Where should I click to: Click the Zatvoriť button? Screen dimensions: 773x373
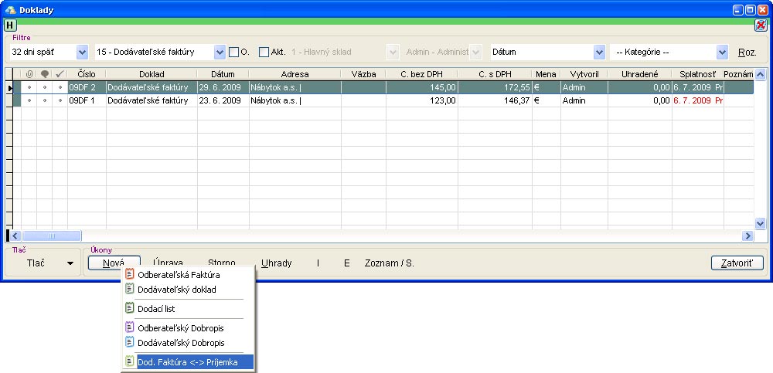click(737, 263)
